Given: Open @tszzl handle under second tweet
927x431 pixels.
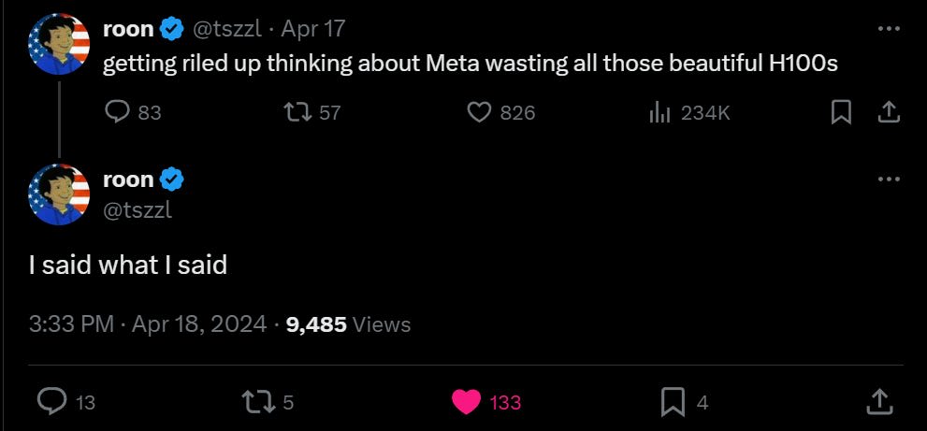Looking at the screenshot, I should pos(138,210).
